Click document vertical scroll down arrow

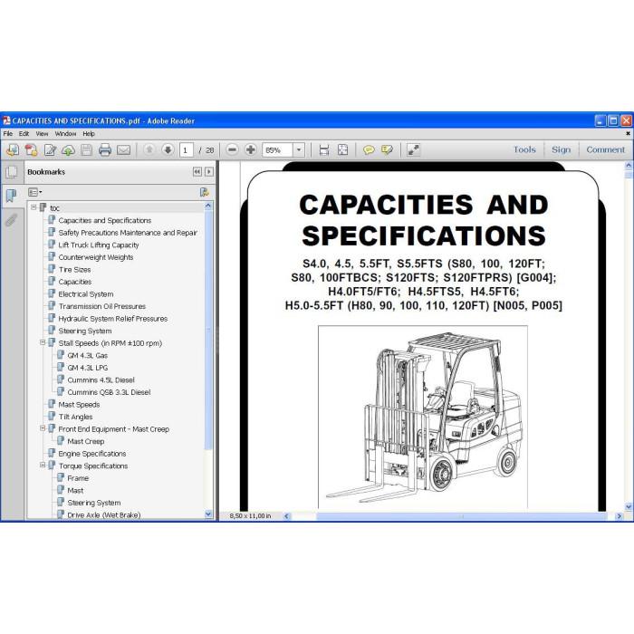tap(629, 506)
